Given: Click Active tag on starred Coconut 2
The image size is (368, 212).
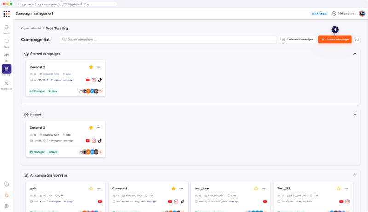Looking at the screenshot, I should click(x=53, y=91).
